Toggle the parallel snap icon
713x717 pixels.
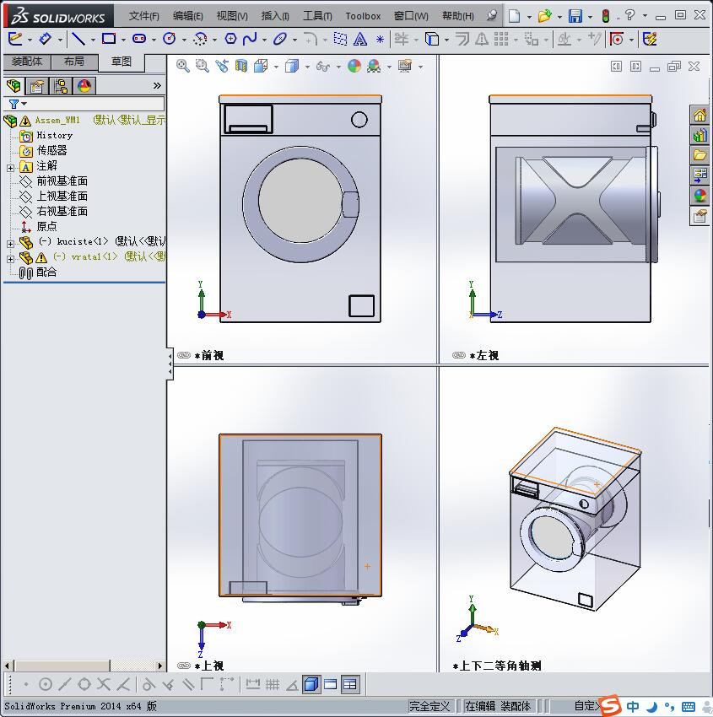pyautogui.click(x=188, y=685)
